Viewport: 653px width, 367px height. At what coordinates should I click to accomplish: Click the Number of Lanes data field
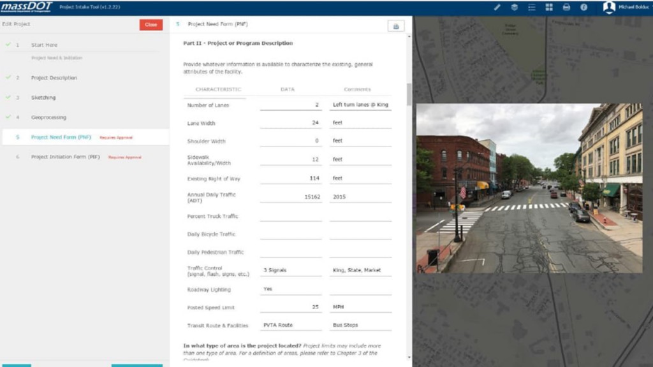click(291, 105)
